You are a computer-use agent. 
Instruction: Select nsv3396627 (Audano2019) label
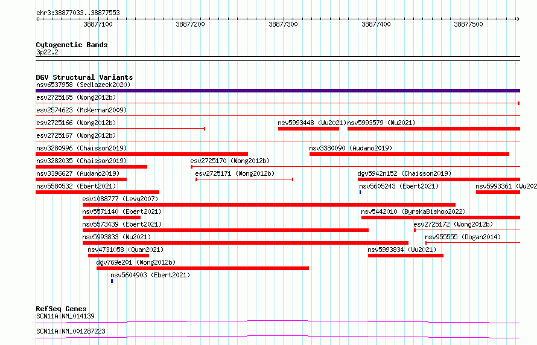click(78, 173)
